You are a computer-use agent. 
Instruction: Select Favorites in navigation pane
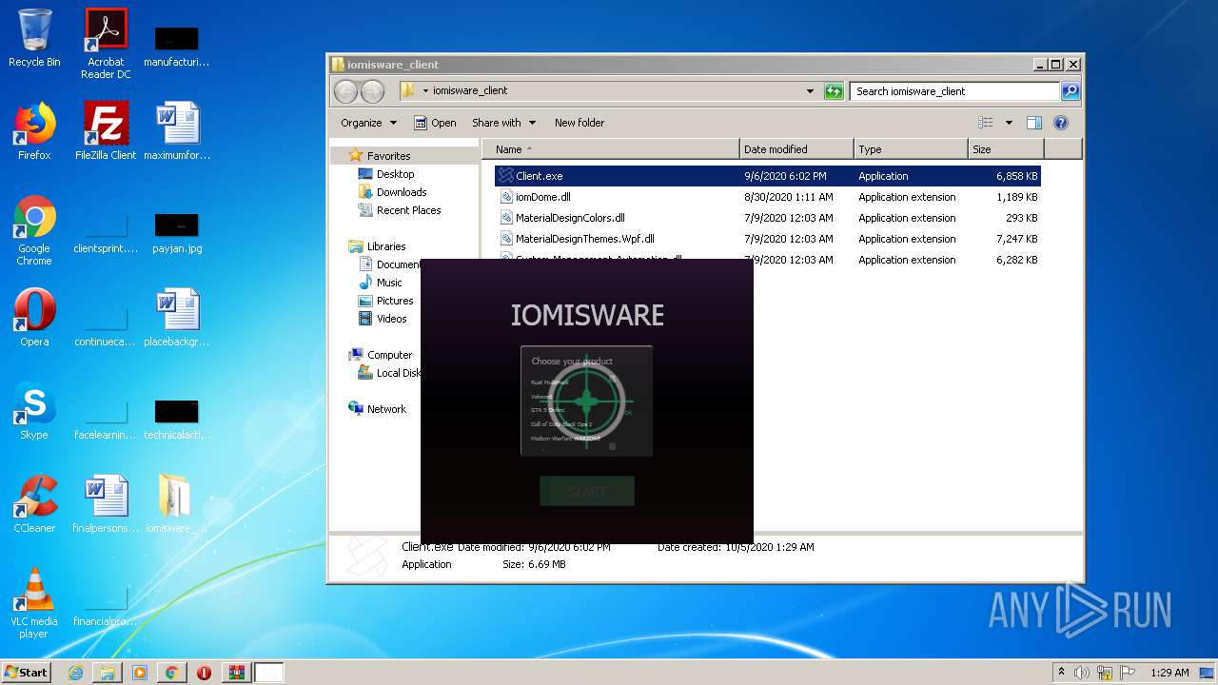(388, 156)
